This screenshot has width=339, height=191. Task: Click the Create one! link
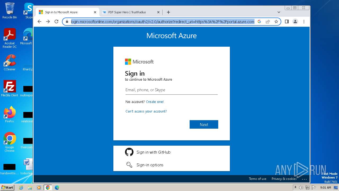(x=155, y=102)
